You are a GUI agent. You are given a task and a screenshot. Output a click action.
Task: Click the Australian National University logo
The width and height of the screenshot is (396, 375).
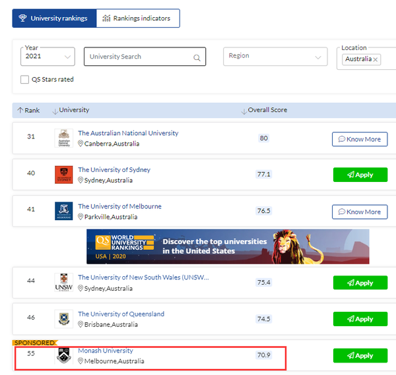click(x=63, y=138)
